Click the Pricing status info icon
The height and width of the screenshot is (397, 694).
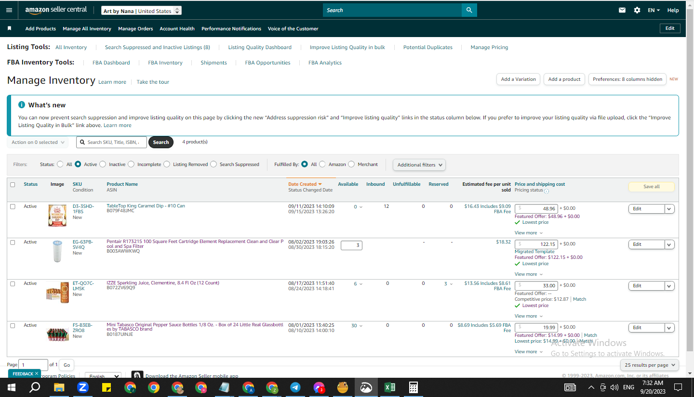coord(547,191)
